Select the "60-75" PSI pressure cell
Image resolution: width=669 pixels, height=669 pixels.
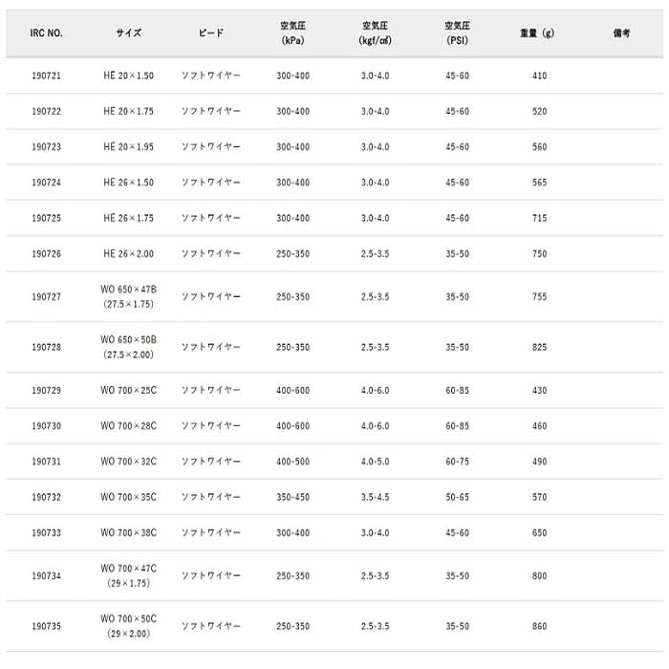click(x=457, y=462)
